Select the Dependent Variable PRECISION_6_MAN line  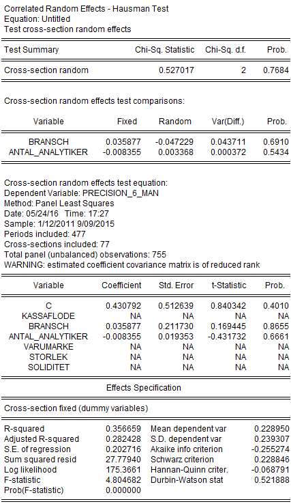pos(81,193)
